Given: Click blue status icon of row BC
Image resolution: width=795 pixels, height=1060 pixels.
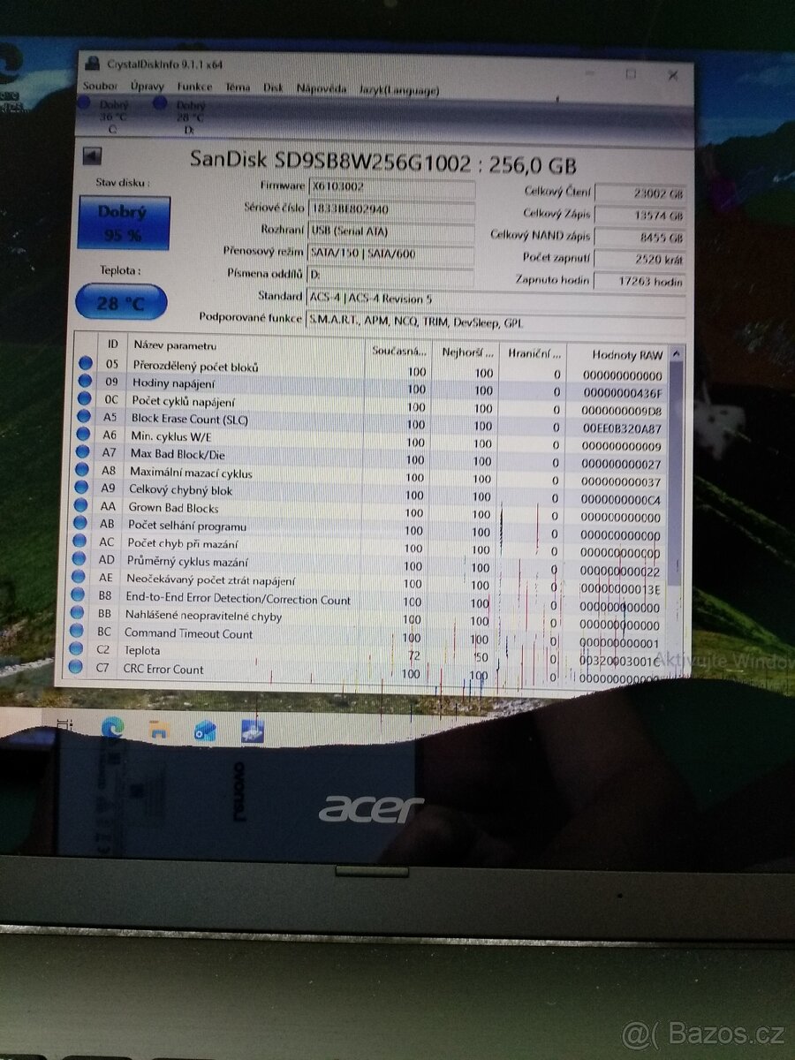Looking at the screenshot, I should [x=79, y=632].
